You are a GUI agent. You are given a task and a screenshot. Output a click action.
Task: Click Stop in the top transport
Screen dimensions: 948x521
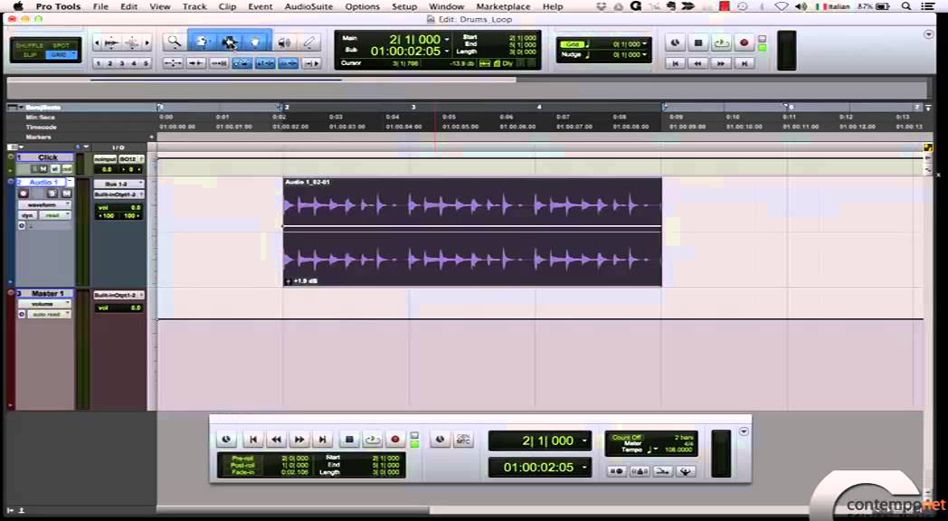(698, 43)
